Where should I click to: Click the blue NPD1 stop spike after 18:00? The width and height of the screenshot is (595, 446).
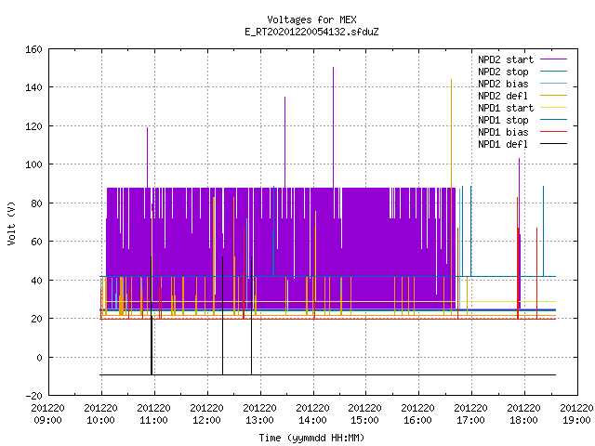click(x=543, y=231)
